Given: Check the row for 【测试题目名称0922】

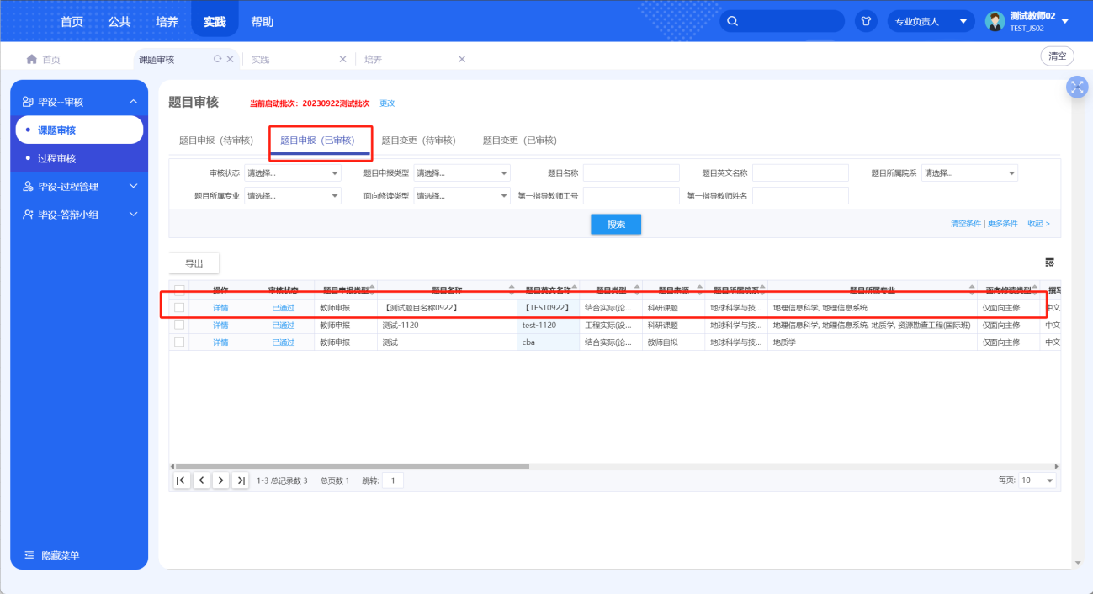Looking at the screenshot, I should pos(179,308).
